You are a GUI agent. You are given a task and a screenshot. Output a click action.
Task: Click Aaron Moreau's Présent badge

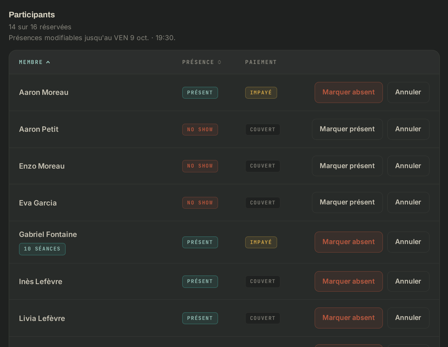tap(200, 93)
